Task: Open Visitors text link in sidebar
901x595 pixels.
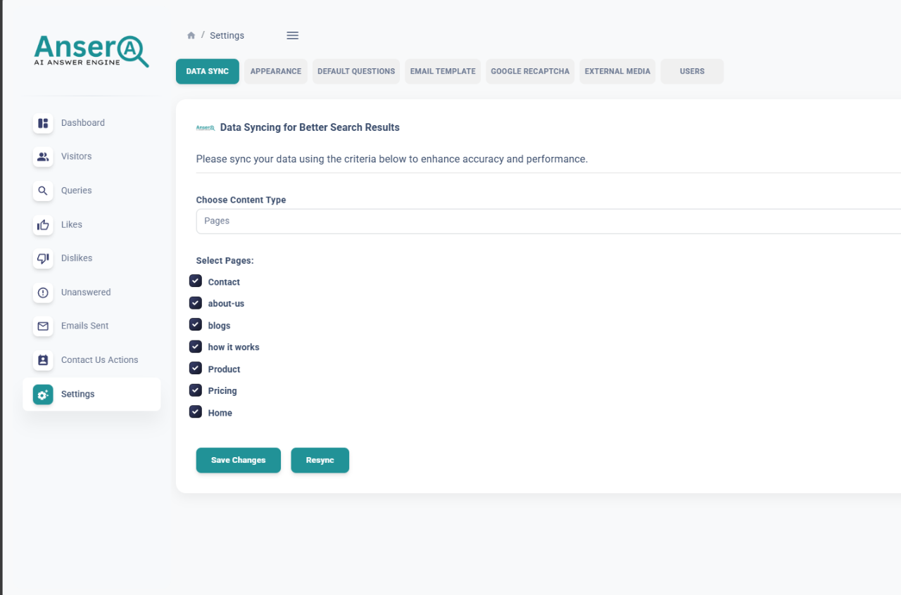Action: coord(77,157)
